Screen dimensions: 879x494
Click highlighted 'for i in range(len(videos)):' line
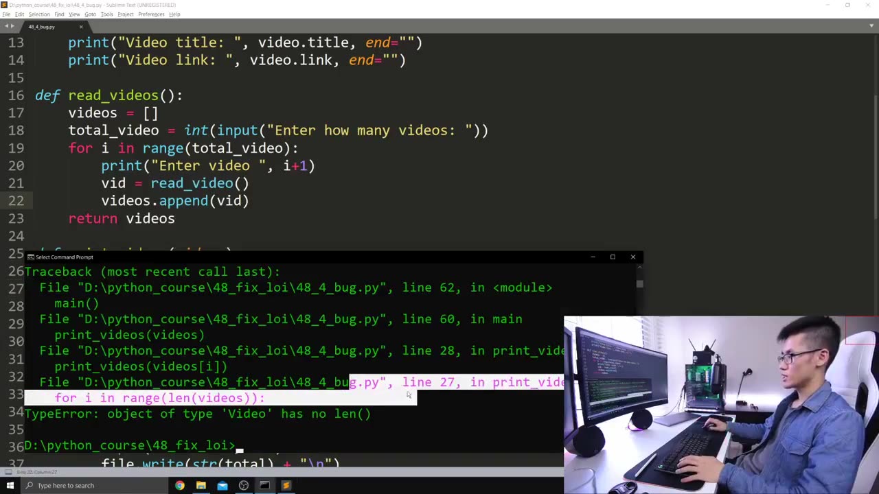(160, 398)
